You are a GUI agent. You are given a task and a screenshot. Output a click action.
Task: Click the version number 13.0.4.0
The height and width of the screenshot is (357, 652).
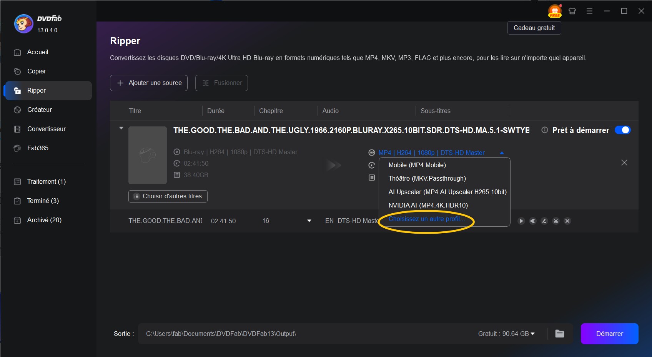tap(47, 30)
